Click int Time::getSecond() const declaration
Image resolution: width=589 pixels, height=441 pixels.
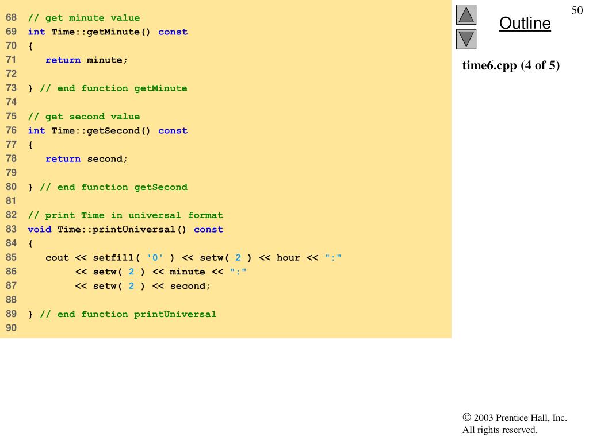point(108,130)
